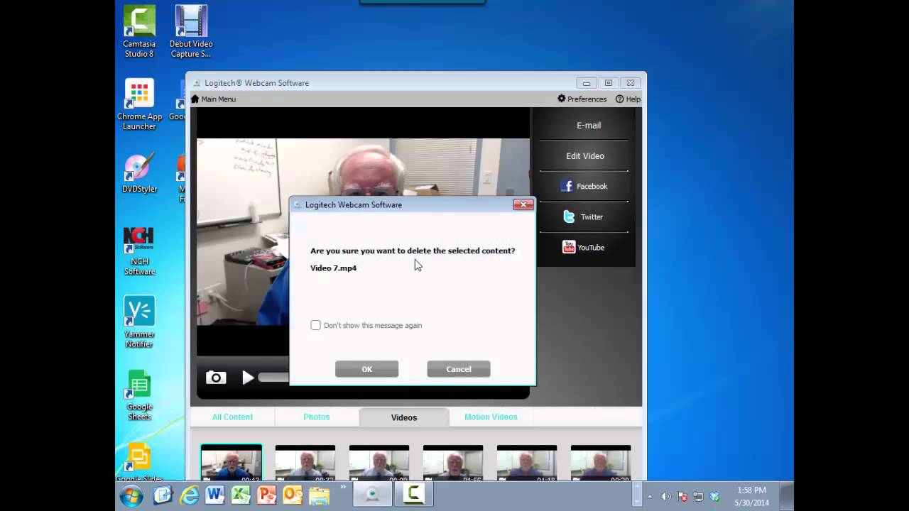Open the Main Menu home icon
Image resolution: width=909 pixels, height=511 pixels.
click(x=195, y=99)
